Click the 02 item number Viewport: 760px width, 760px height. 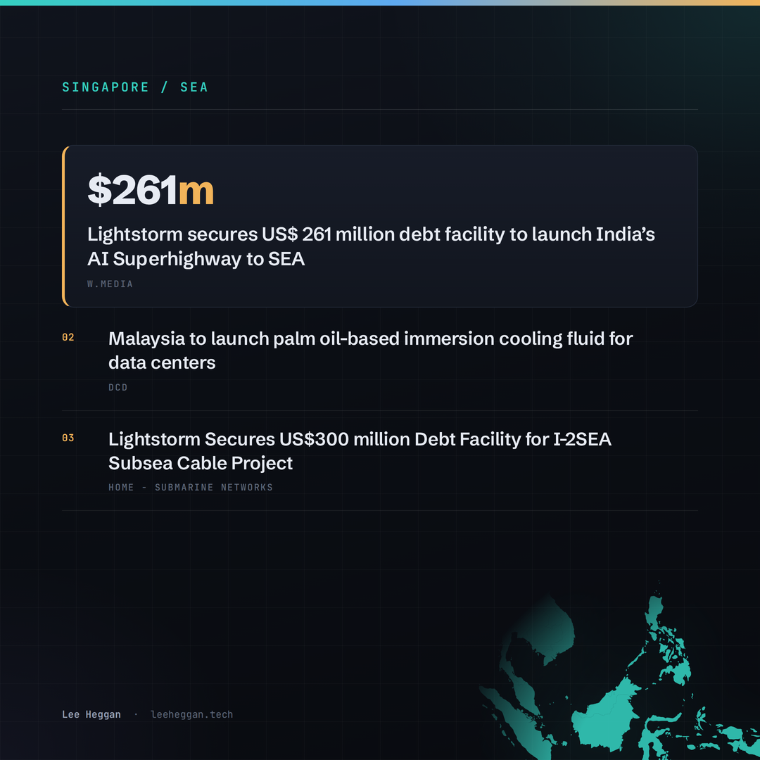(x=68, y=337)
